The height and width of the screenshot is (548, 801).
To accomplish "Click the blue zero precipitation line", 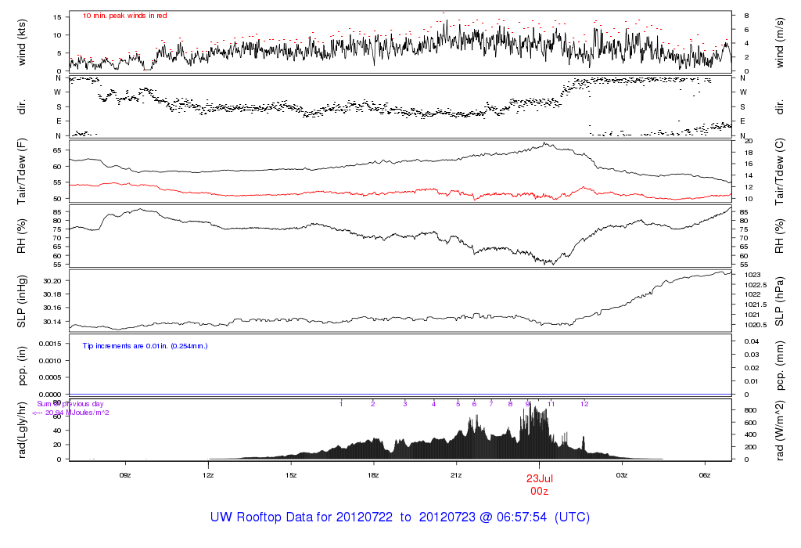I will (400, 394).
